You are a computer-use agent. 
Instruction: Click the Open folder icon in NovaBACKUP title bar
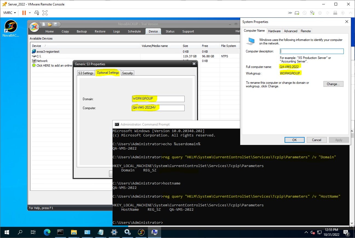coord(50,24)
